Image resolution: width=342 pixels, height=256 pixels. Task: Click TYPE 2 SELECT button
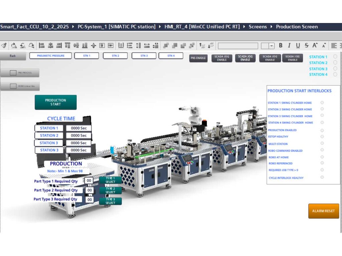110,190
